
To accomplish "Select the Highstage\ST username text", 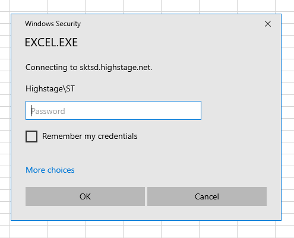I will pos(50,88).
